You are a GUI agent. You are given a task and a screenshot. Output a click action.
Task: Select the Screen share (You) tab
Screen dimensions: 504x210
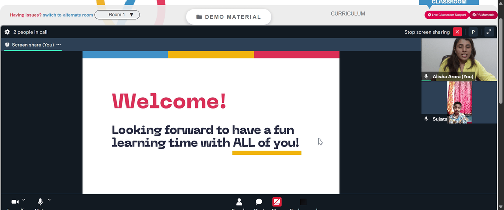pos(33,45)
